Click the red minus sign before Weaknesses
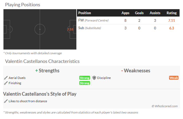Viewport: 183px width, 119px height. [122, 70]
